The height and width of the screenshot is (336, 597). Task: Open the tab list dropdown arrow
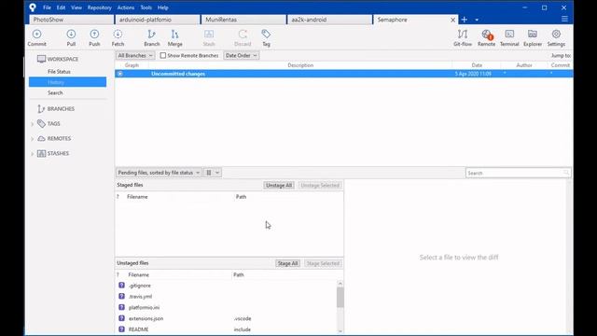click(477, 20)
